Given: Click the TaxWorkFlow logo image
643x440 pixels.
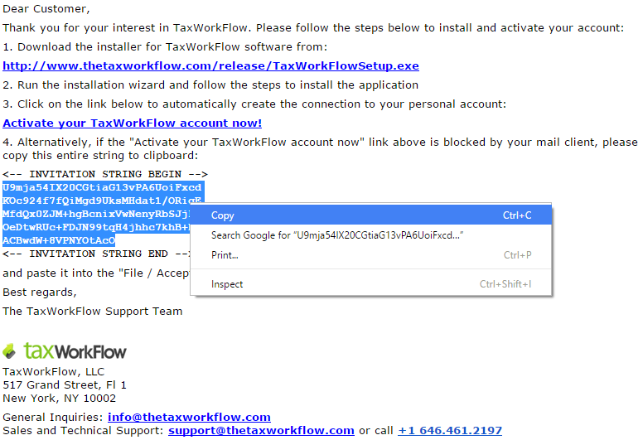Looking at the screenshot, I should (x=65, y=351).
